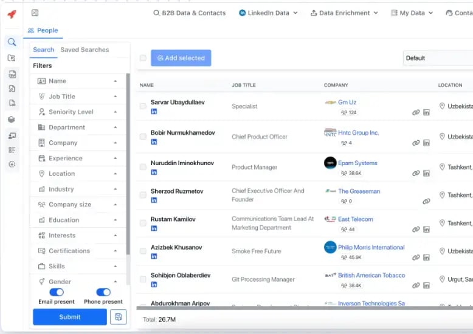Screen dimensions: 473x334
Task: Switch to the Saved Searches tab
Action: pos(85,50)
